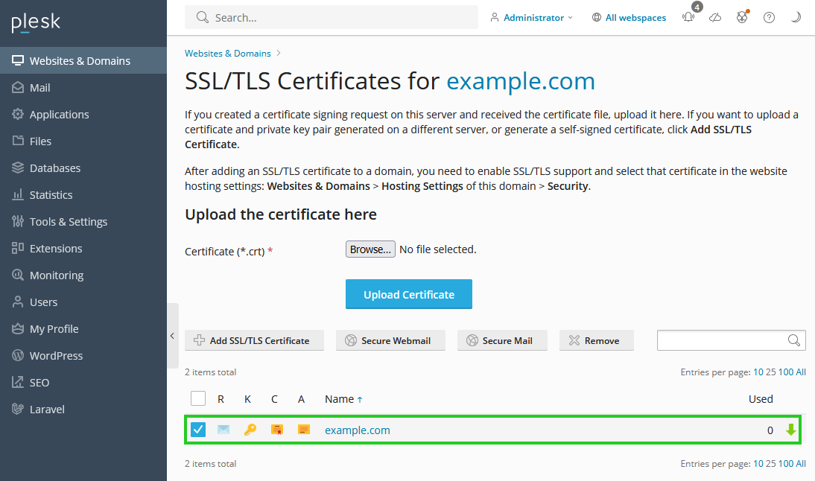Image resolution: width=815 pixels, height=481 pixels.
Task: Download the example.com certificate via green arrow
Action: click(791, 430)
